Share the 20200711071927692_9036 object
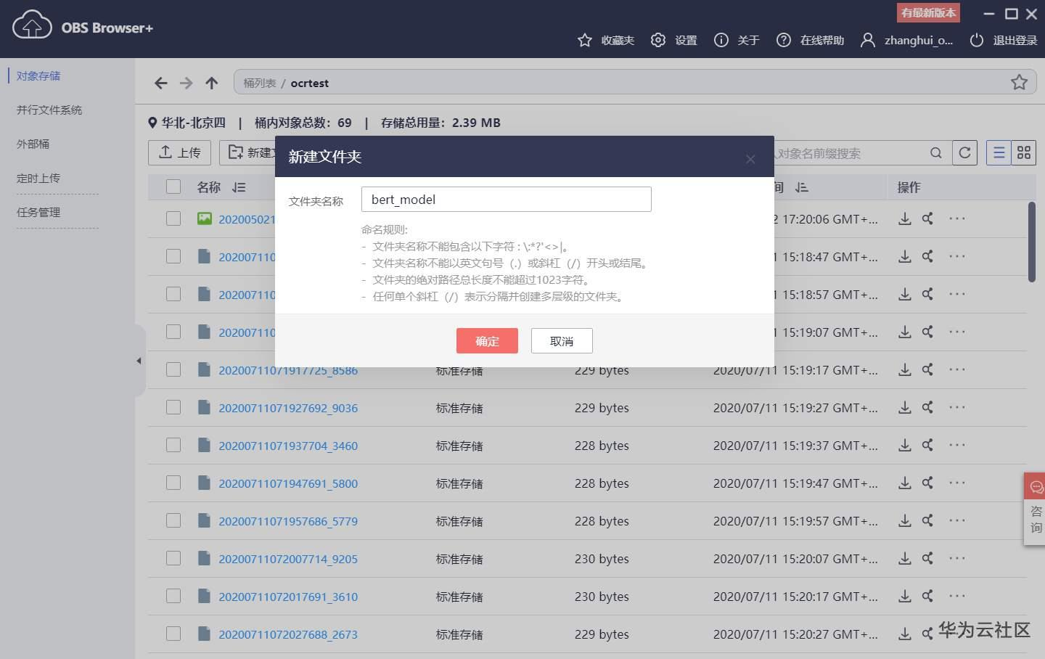Screen dimensions: 1045x659 pos(927,408)
